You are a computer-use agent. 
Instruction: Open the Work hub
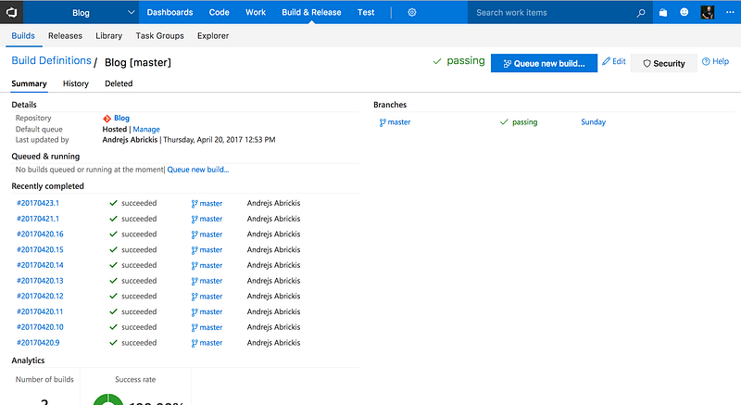point(256,12)
